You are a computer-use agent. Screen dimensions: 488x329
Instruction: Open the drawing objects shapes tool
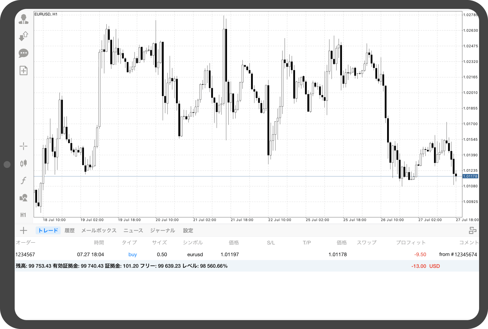tap(24, 198)
